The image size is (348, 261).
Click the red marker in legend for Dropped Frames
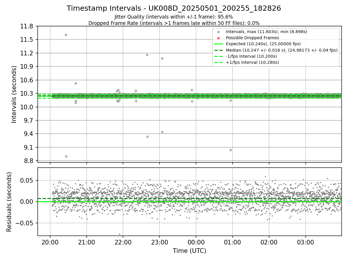pyautogui.click(x=218, y=38)
